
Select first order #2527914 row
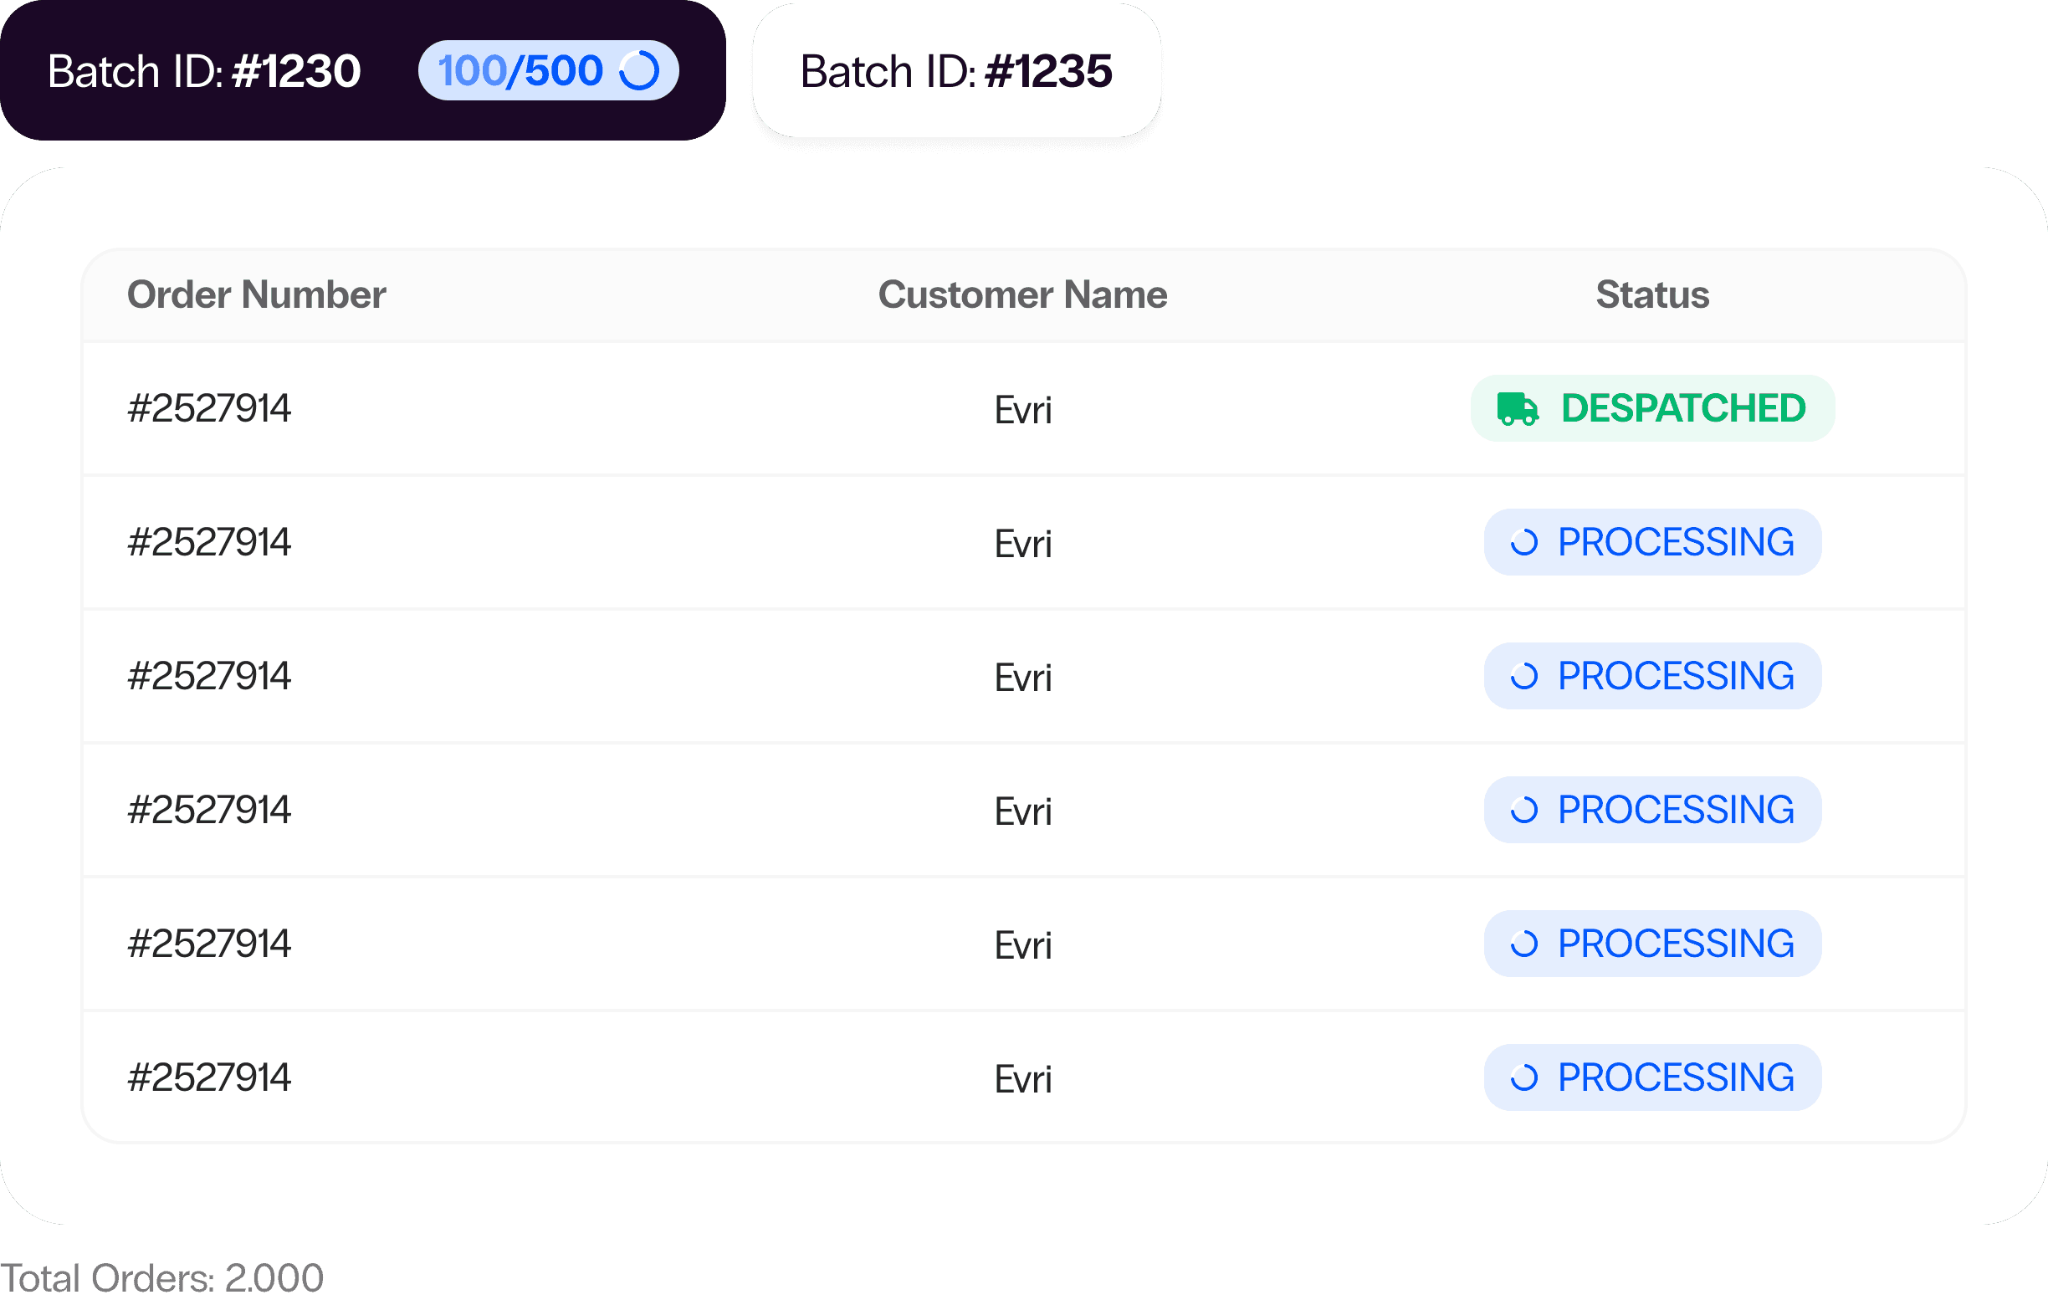tap(1024, 409)
